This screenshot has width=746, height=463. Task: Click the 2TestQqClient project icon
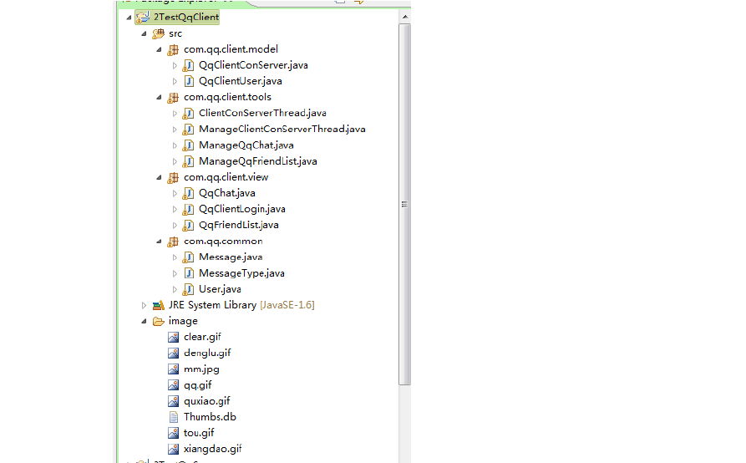[142, 18]
